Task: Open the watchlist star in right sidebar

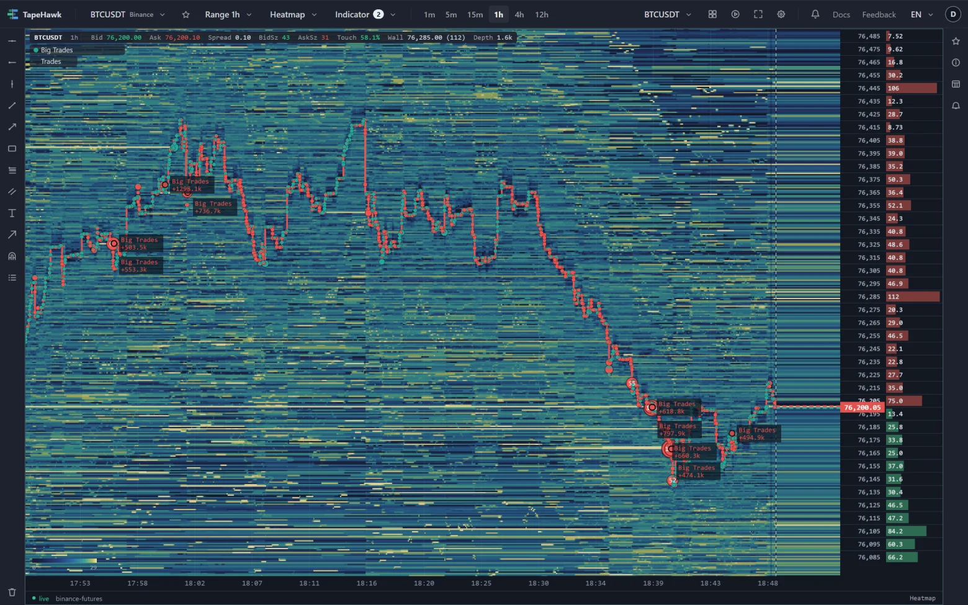Action: (956, 41)
